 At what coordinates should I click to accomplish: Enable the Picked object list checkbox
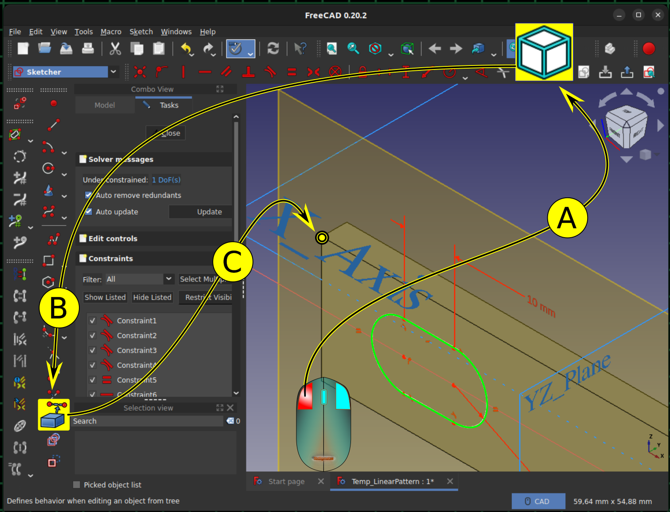77,485
